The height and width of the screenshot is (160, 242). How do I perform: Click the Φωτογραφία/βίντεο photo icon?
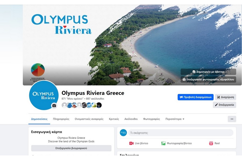[163, 143]
